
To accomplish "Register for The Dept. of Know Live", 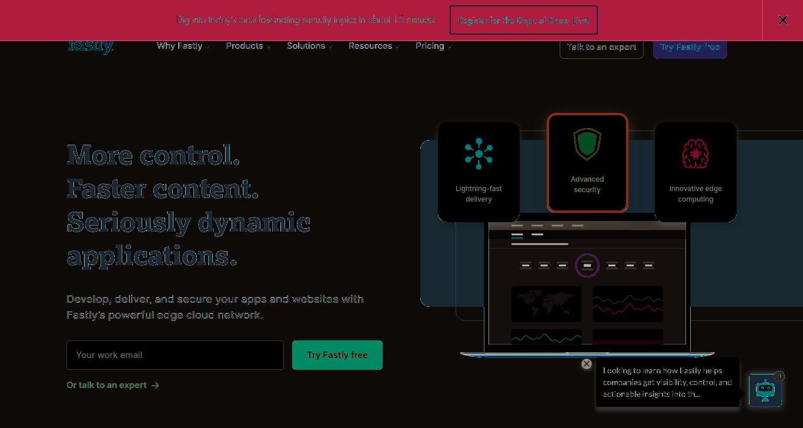I will pos(524,20).
